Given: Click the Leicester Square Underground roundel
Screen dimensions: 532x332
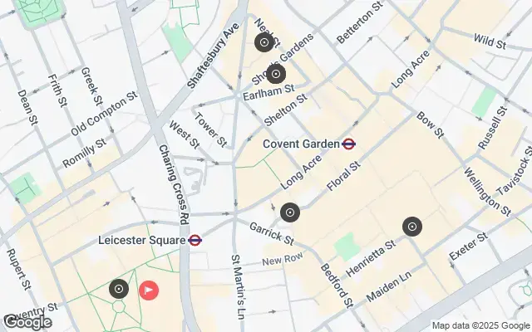Looking at the screenshot, I should click(x=195, y=240).
